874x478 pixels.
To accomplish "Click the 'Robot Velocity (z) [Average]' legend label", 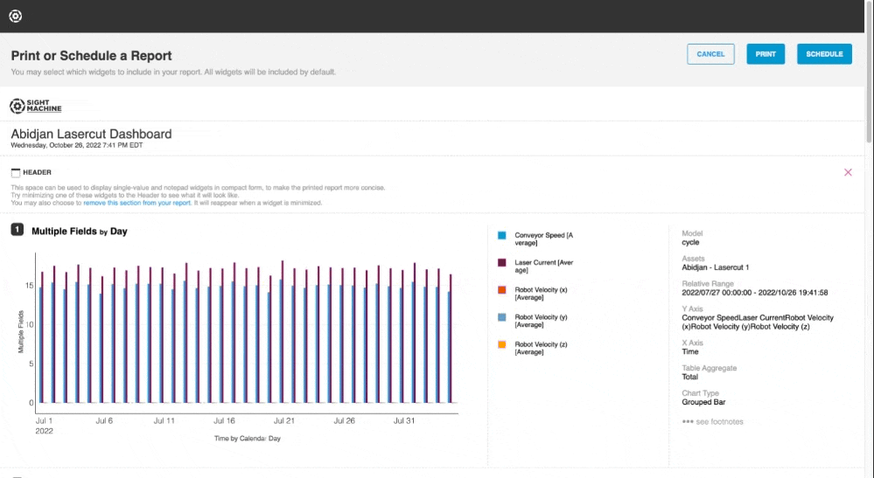I will click(x=541, y=349).
